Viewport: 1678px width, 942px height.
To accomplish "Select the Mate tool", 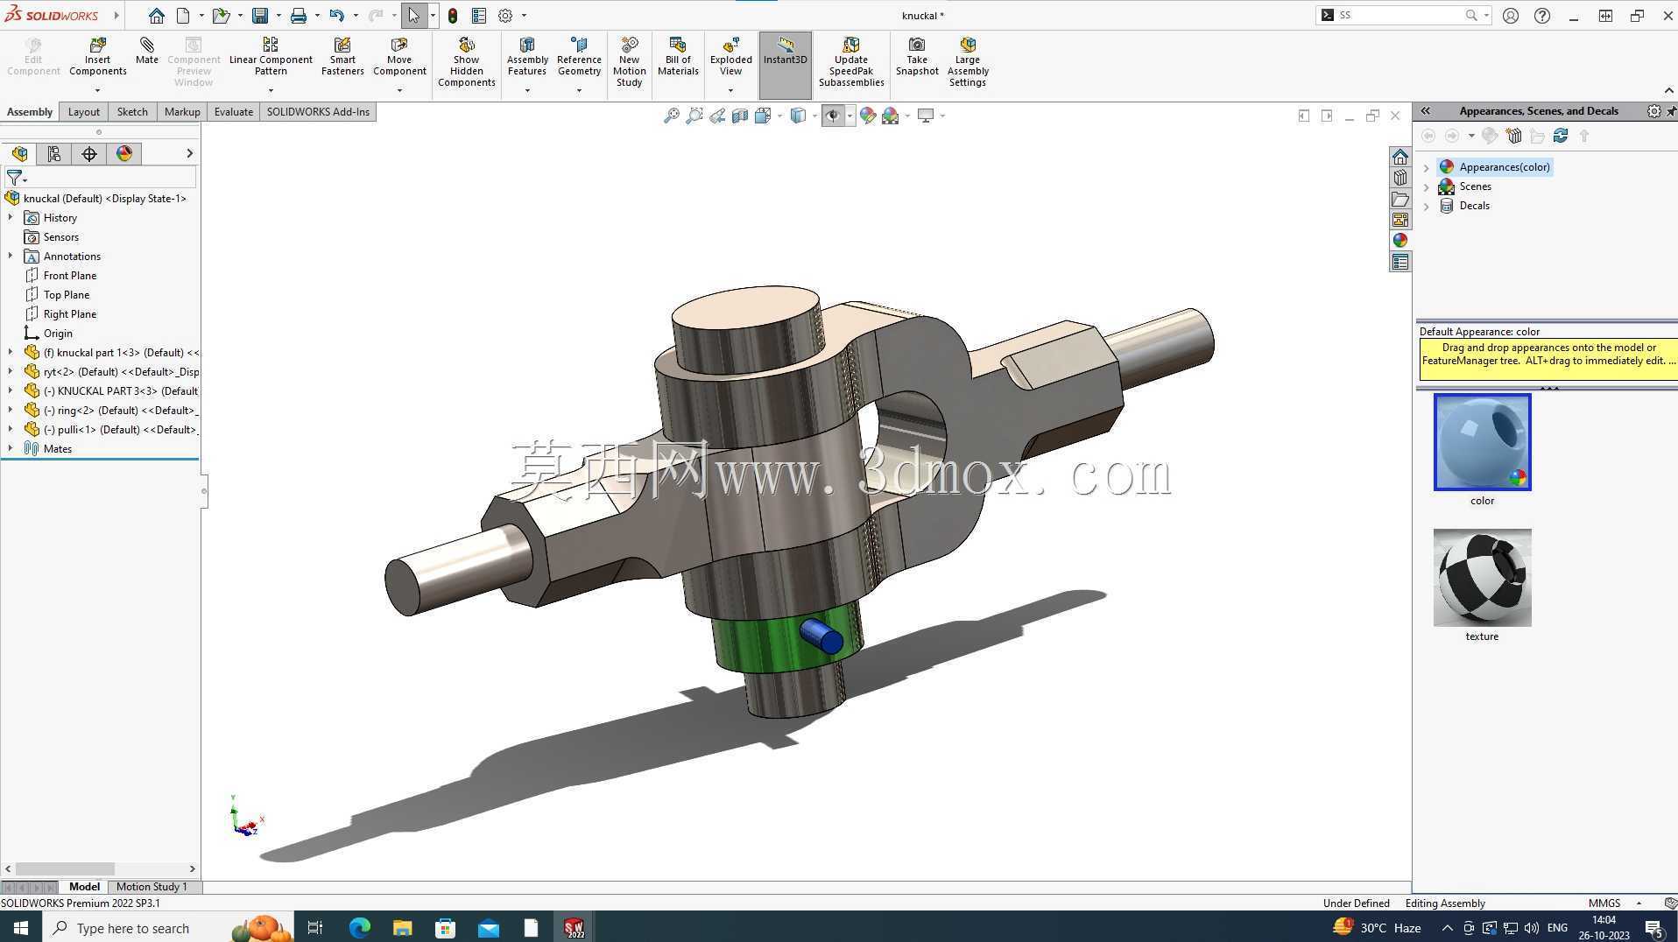I will click(x=147, y=51).
